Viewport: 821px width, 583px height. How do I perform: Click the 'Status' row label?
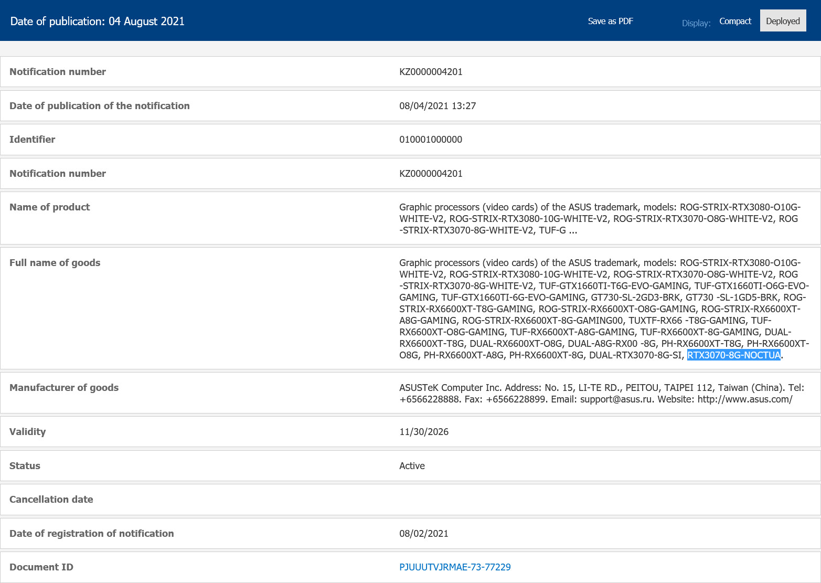[25, 466]
